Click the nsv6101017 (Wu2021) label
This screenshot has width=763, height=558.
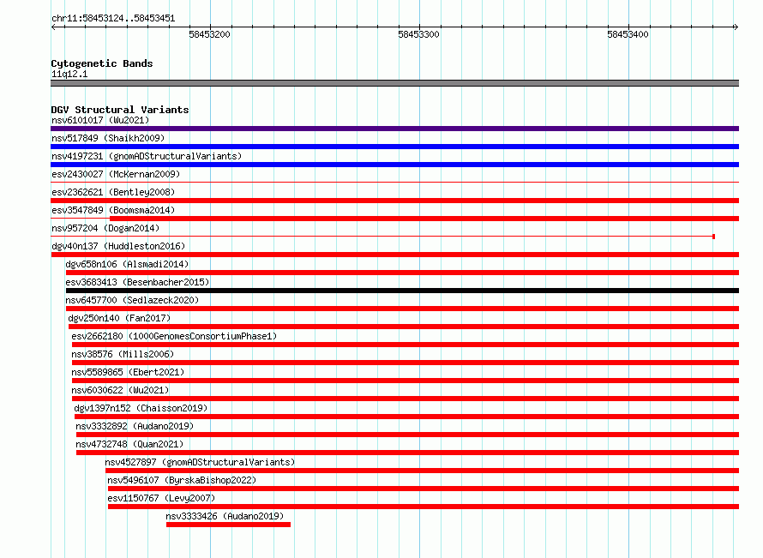(x=100, y=120)
